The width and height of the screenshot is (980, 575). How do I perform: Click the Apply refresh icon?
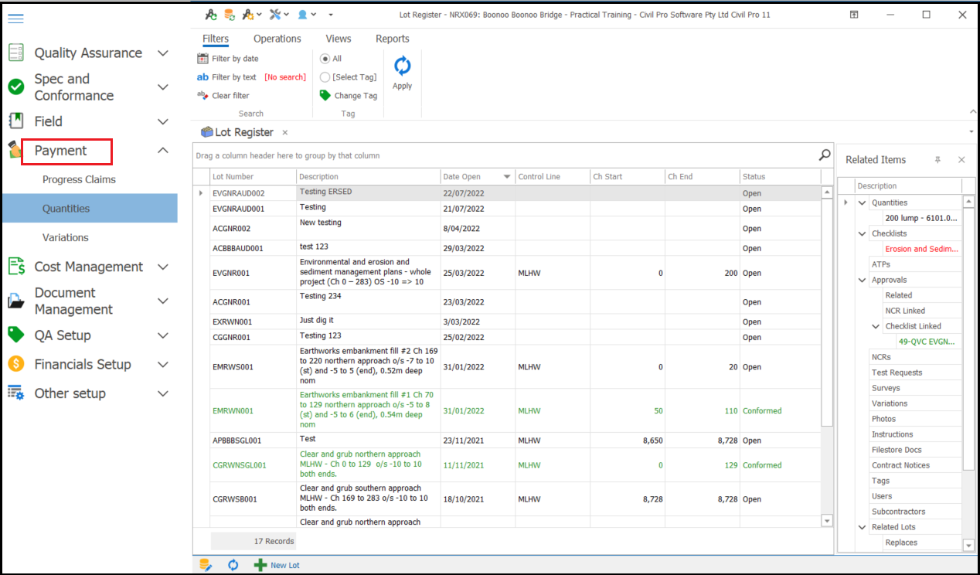click(x=402, y=66)
